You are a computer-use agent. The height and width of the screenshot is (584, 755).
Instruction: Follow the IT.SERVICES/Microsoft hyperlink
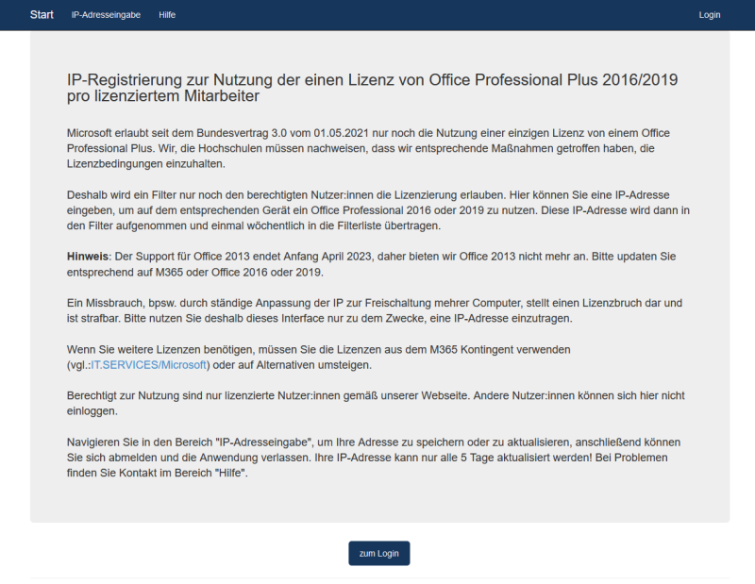tap(155, 365)
